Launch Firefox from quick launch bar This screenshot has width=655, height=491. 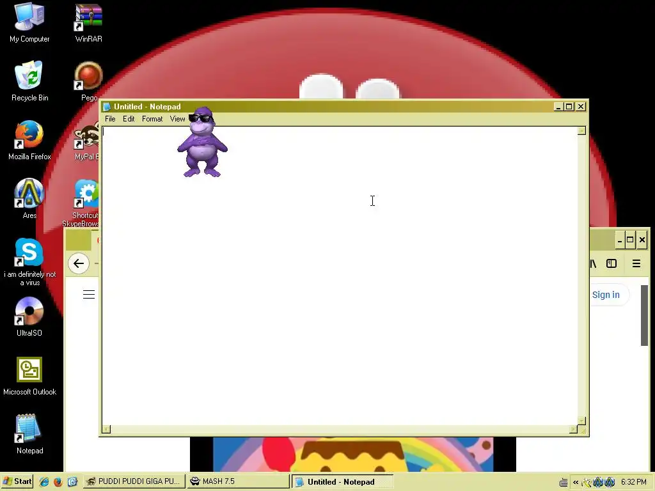[58, 482]
